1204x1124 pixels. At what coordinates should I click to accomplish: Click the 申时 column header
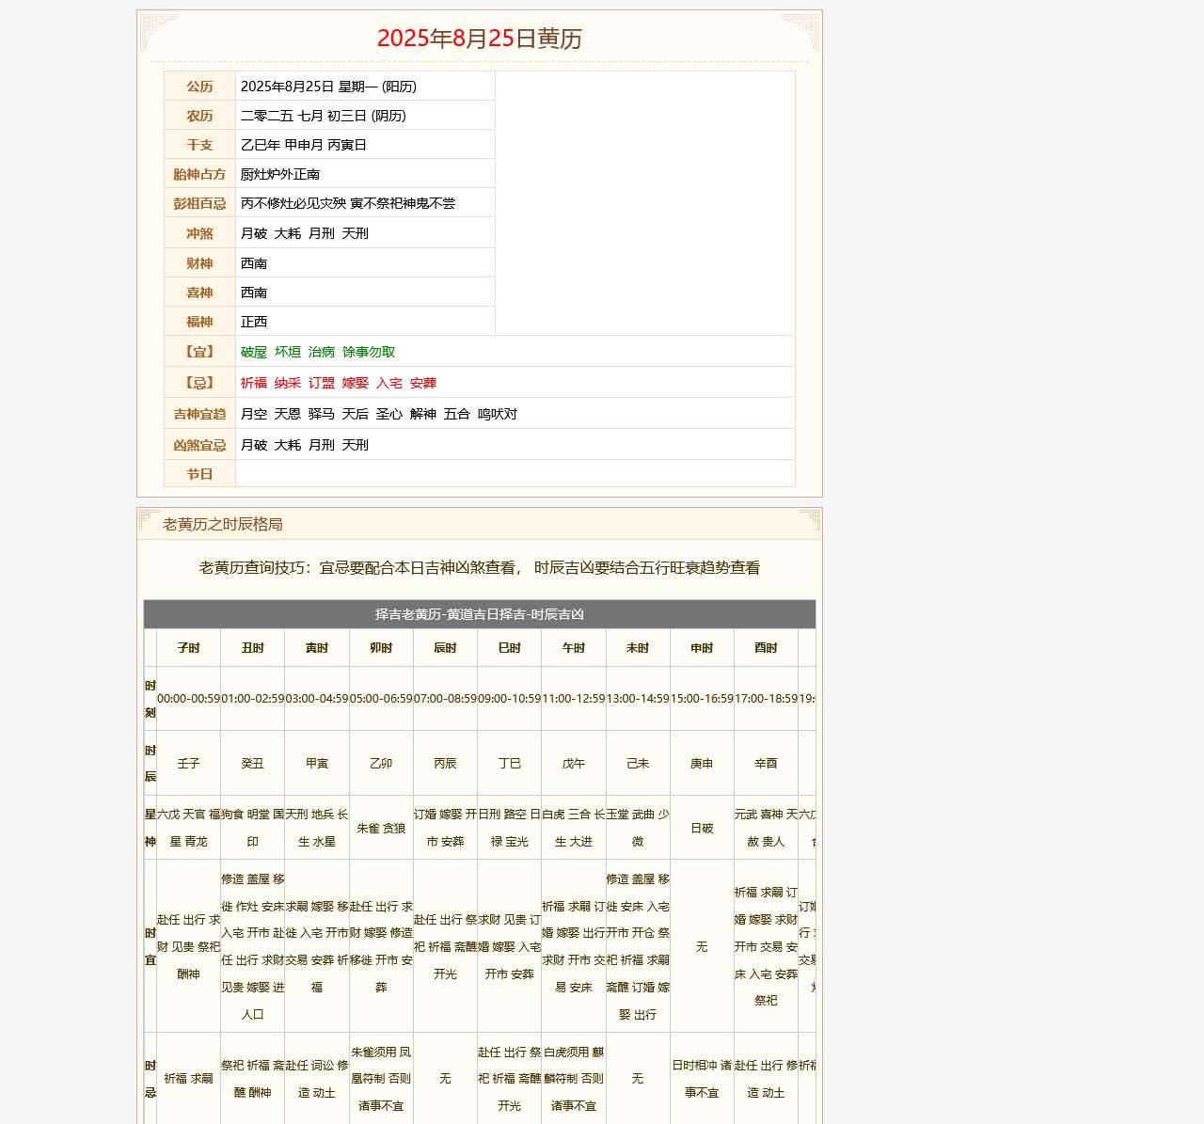[702, 647]
